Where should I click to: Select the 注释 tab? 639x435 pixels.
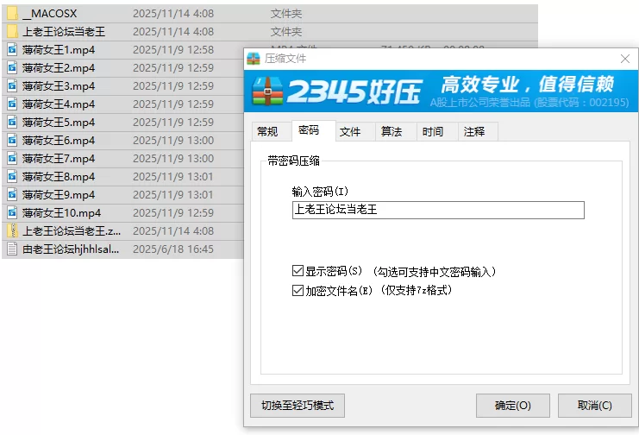474,132
